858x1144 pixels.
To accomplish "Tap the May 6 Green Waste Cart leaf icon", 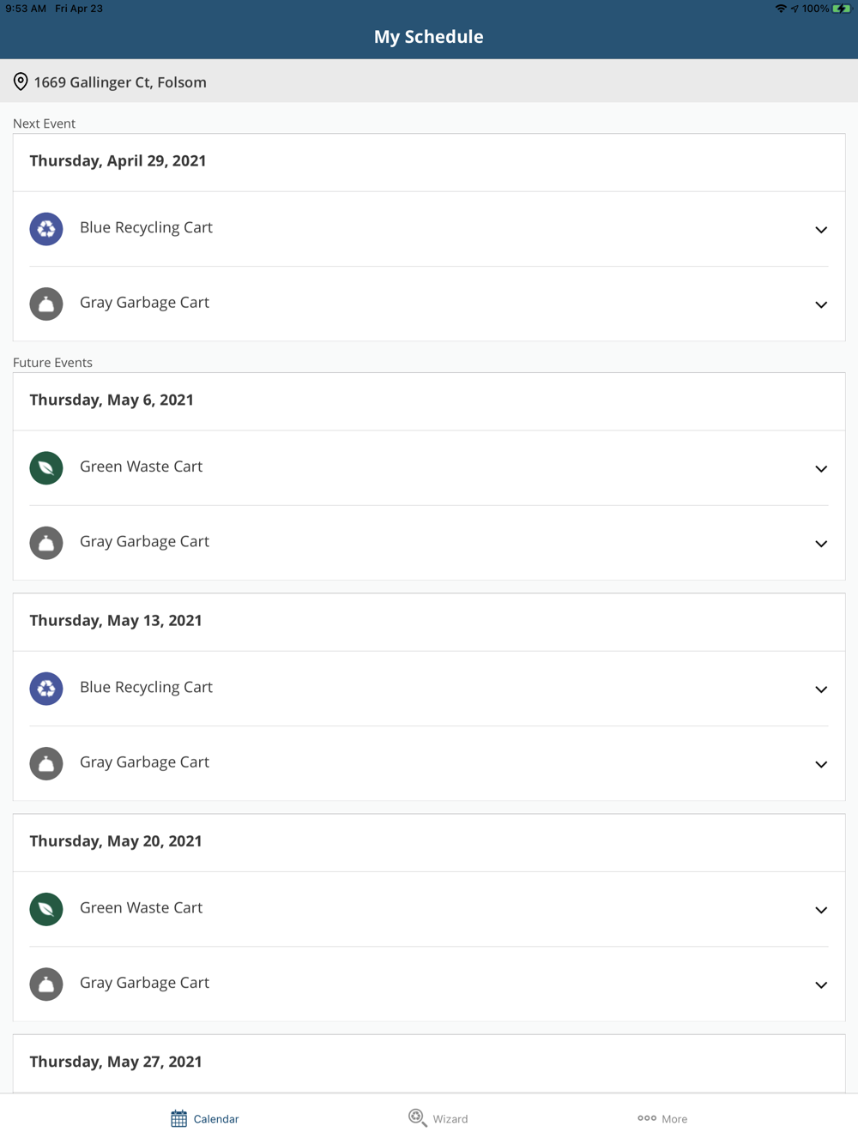I will 46,468.
